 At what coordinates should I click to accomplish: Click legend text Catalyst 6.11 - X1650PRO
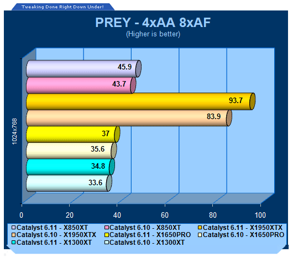click(150, 235)
